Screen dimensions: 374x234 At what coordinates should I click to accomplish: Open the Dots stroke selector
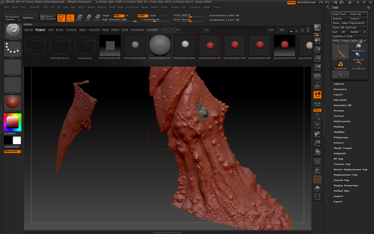coord(13,50)
